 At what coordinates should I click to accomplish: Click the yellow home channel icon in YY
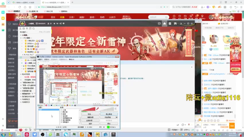click(x=22, y=24)
